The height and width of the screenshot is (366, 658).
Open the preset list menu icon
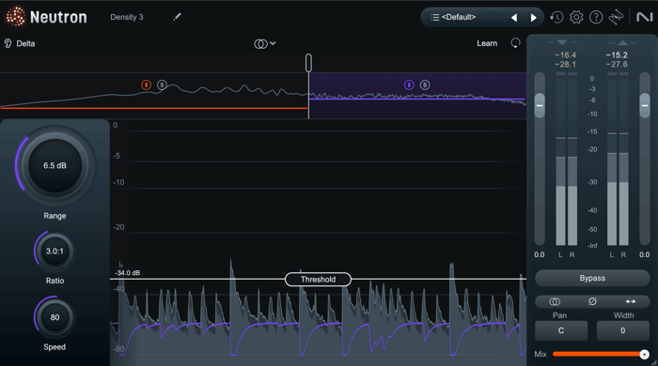pos(434,17)
